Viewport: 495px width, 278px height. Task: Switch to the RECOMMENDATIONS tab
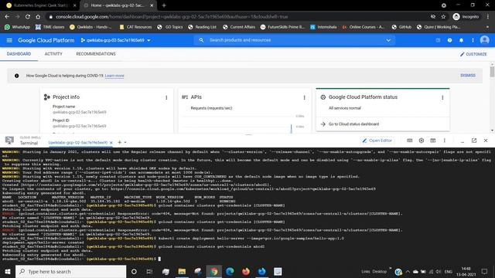(x=96, y=54)
